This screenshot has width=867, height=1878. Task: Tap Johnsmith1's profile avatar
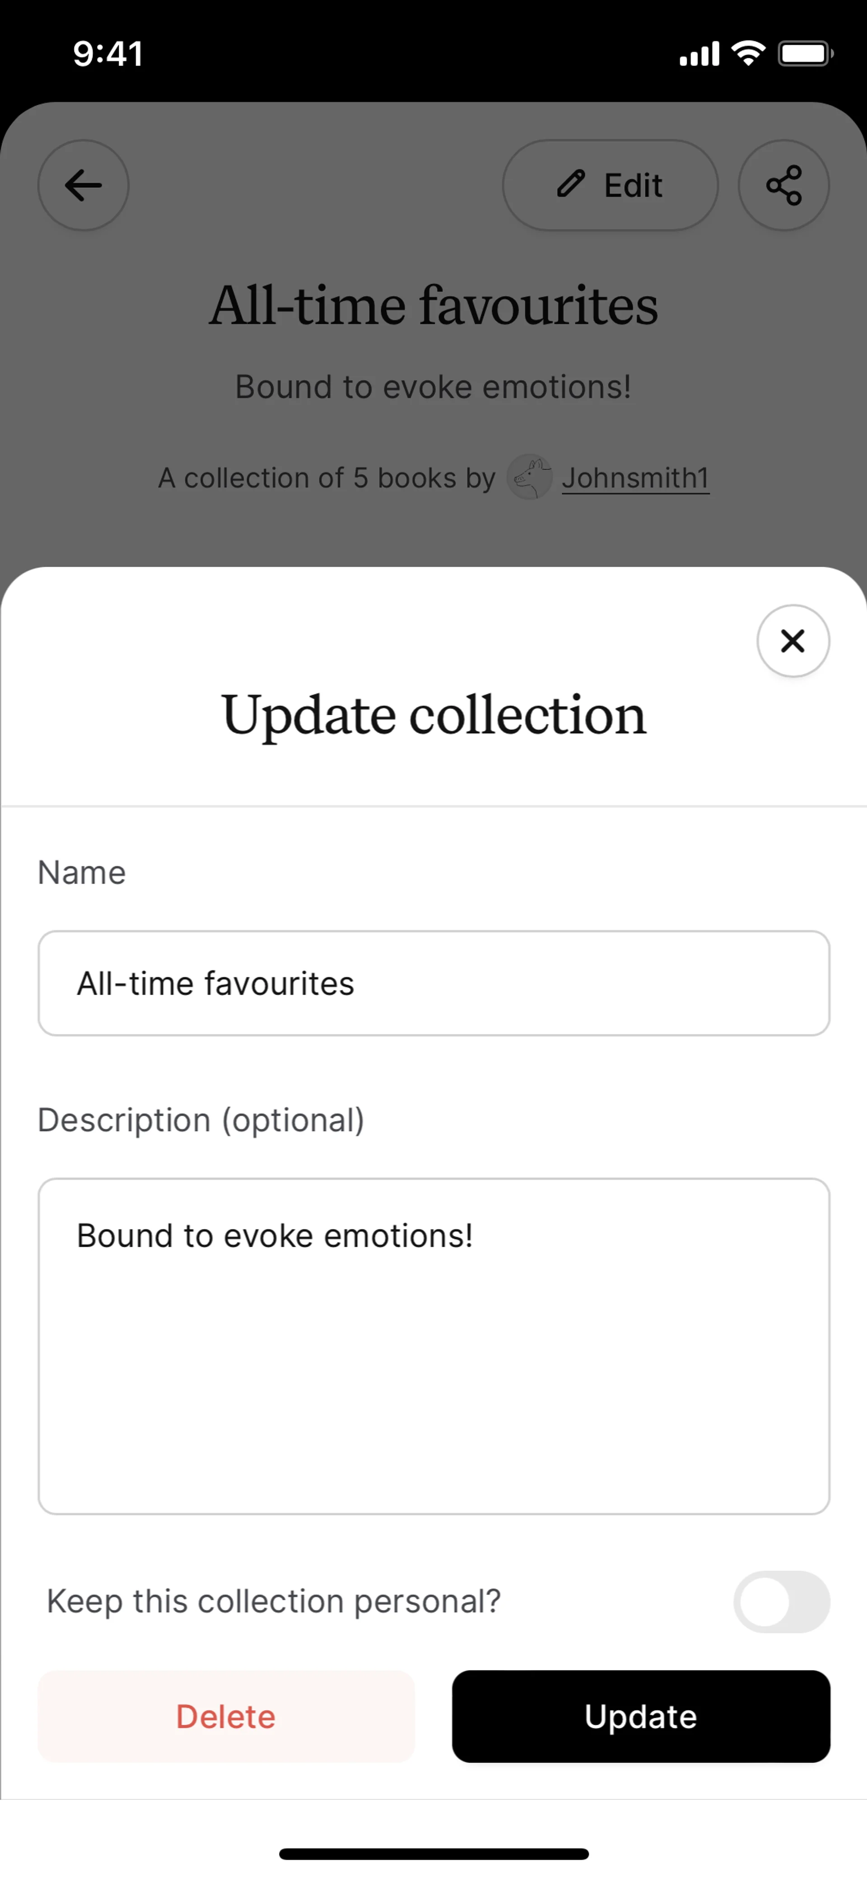(x=529, y=478)
